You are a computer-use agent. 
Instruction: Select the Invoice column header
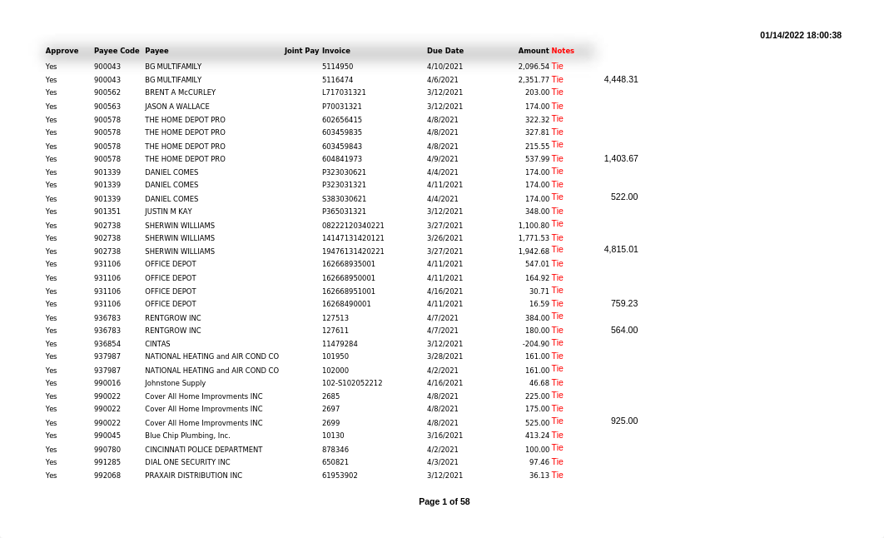tap(336, 51)
